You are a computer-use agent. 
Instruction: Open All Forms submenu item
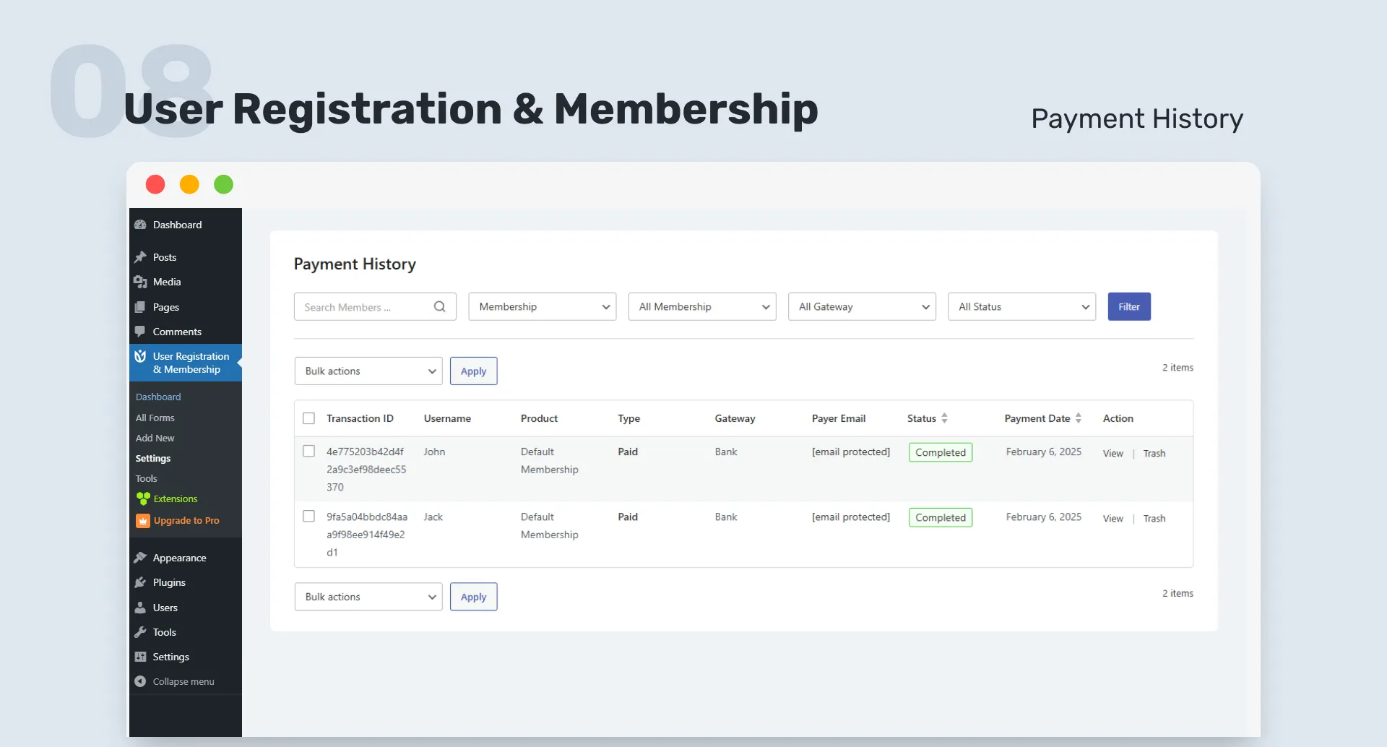pos(155,418)
